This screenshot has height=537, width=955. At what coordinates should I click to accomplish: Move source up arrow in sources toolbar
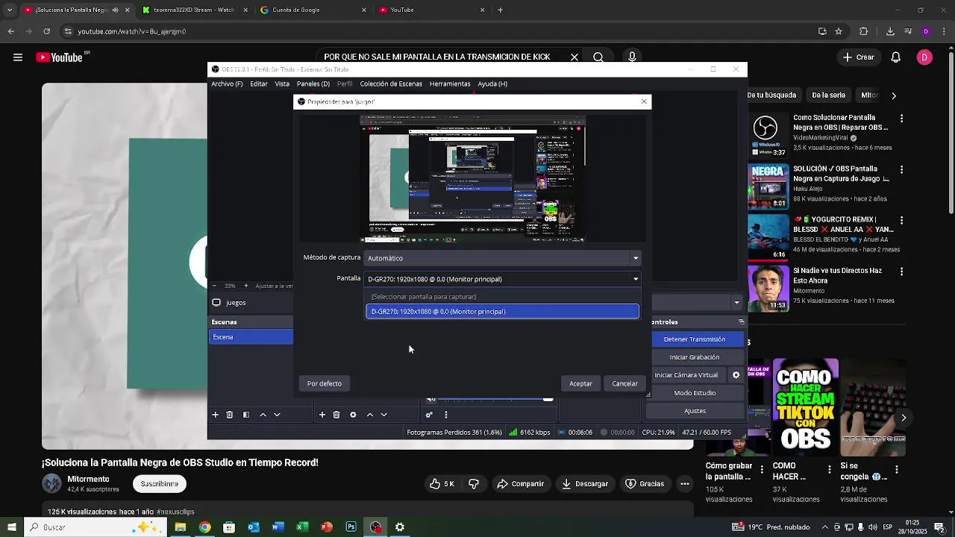369,415
